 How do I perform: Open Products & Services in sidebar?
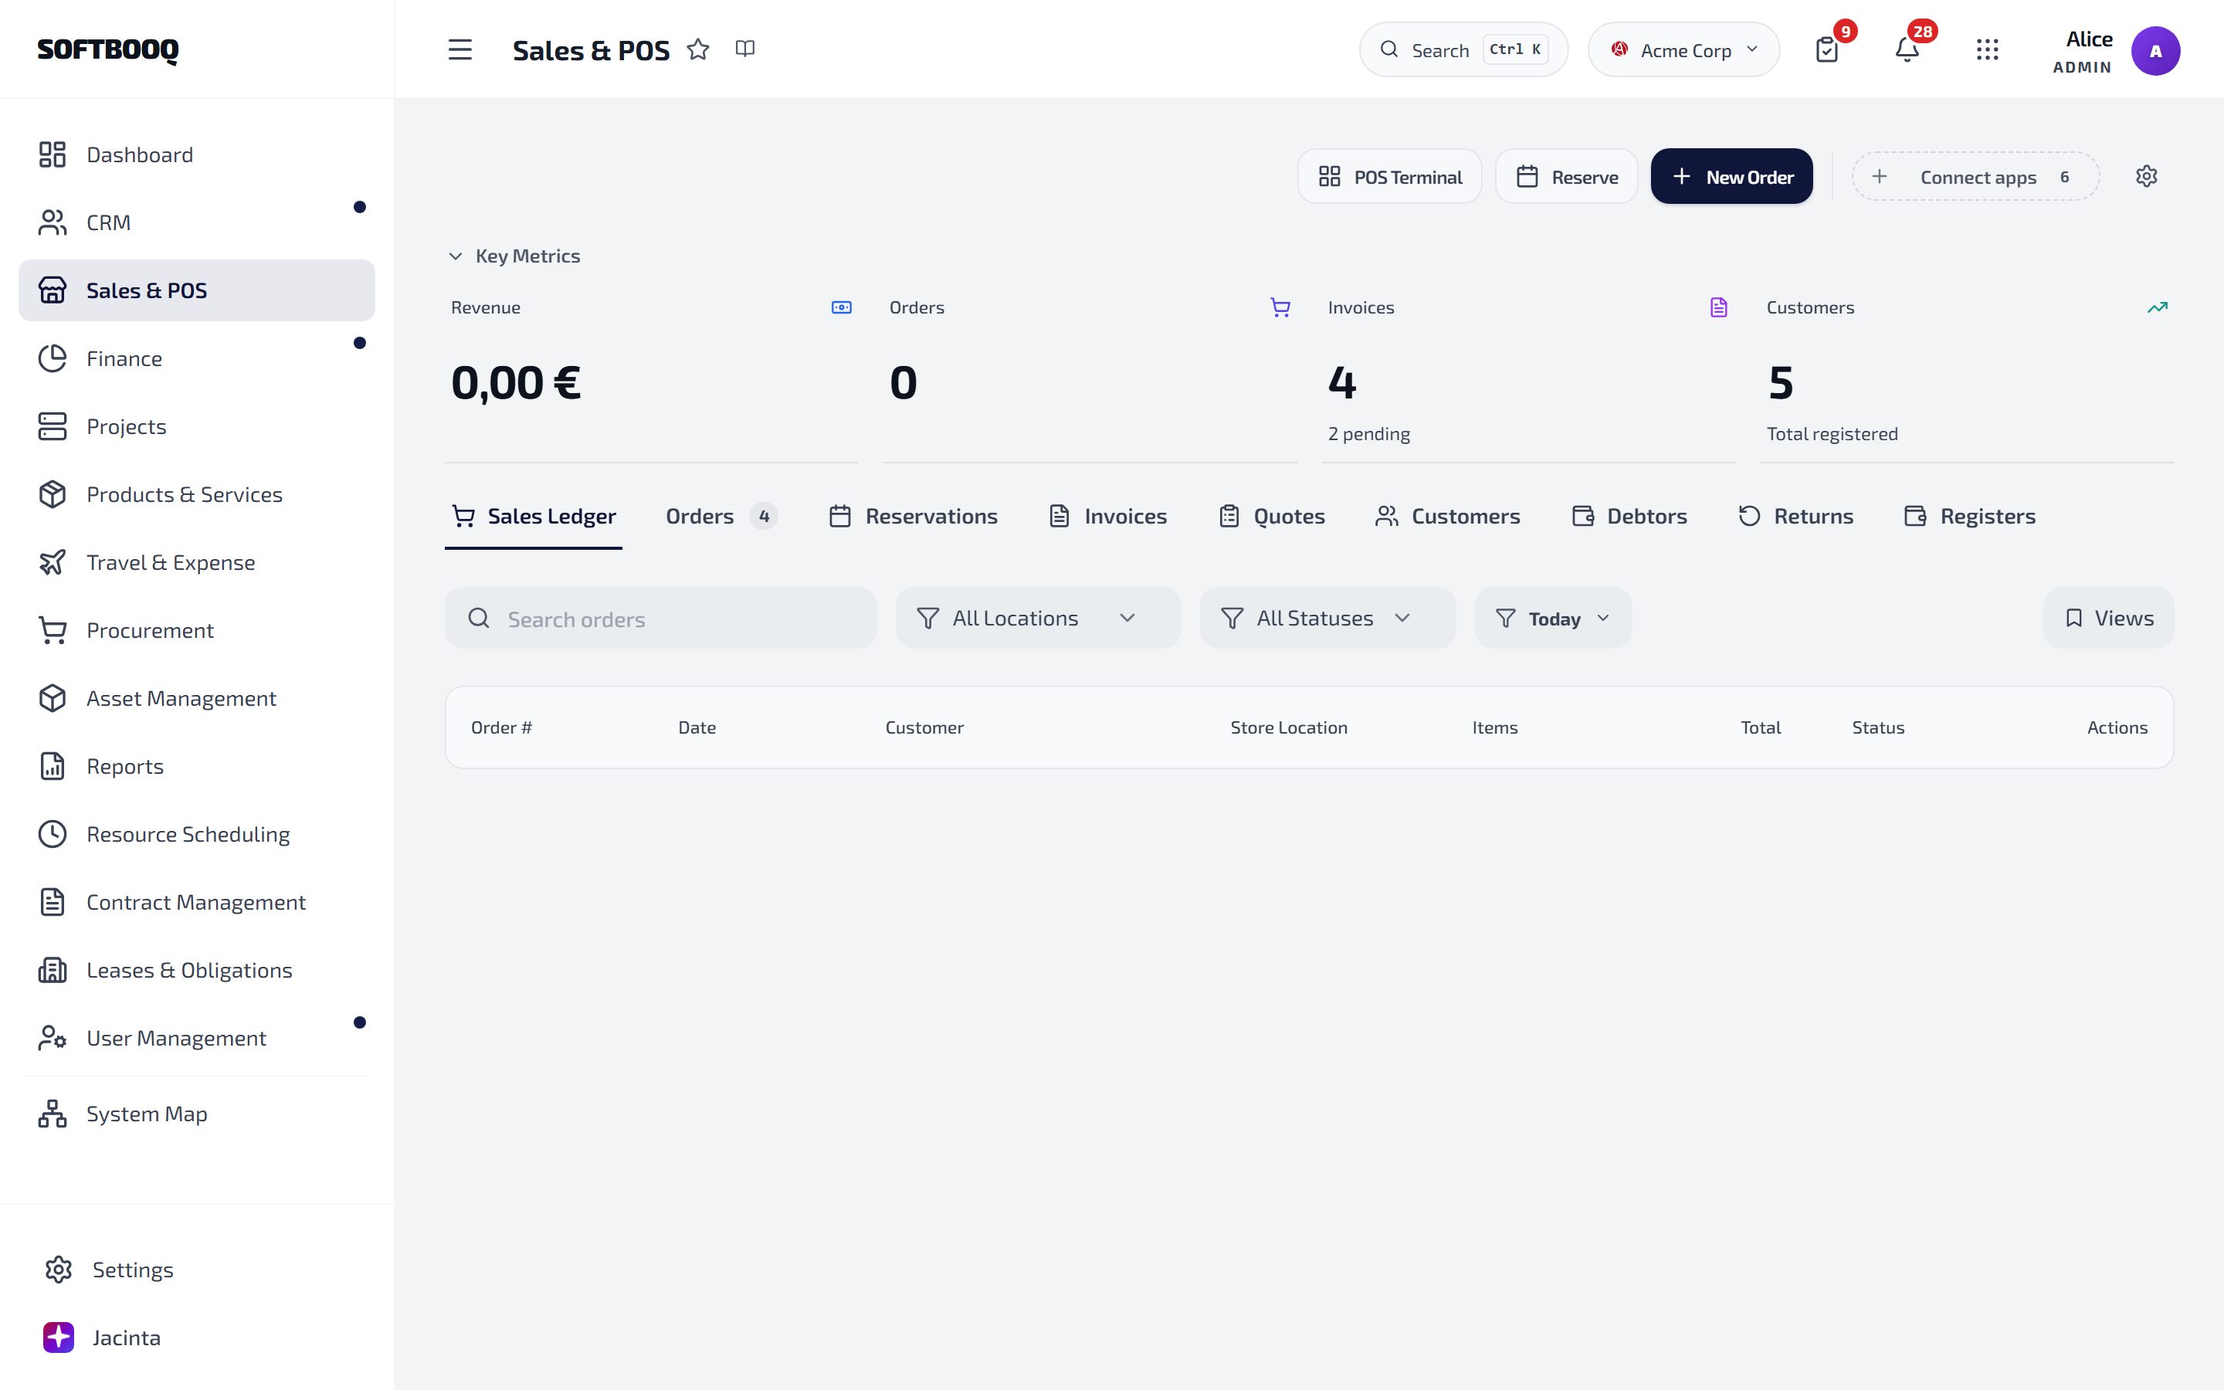pos(197,494)
